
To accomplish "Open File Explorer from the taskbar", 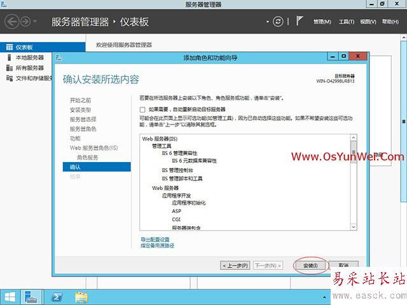I will coord(81,297).
